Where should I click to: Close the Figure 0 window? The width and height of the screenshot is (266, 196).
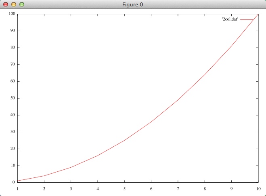(6, 4)
